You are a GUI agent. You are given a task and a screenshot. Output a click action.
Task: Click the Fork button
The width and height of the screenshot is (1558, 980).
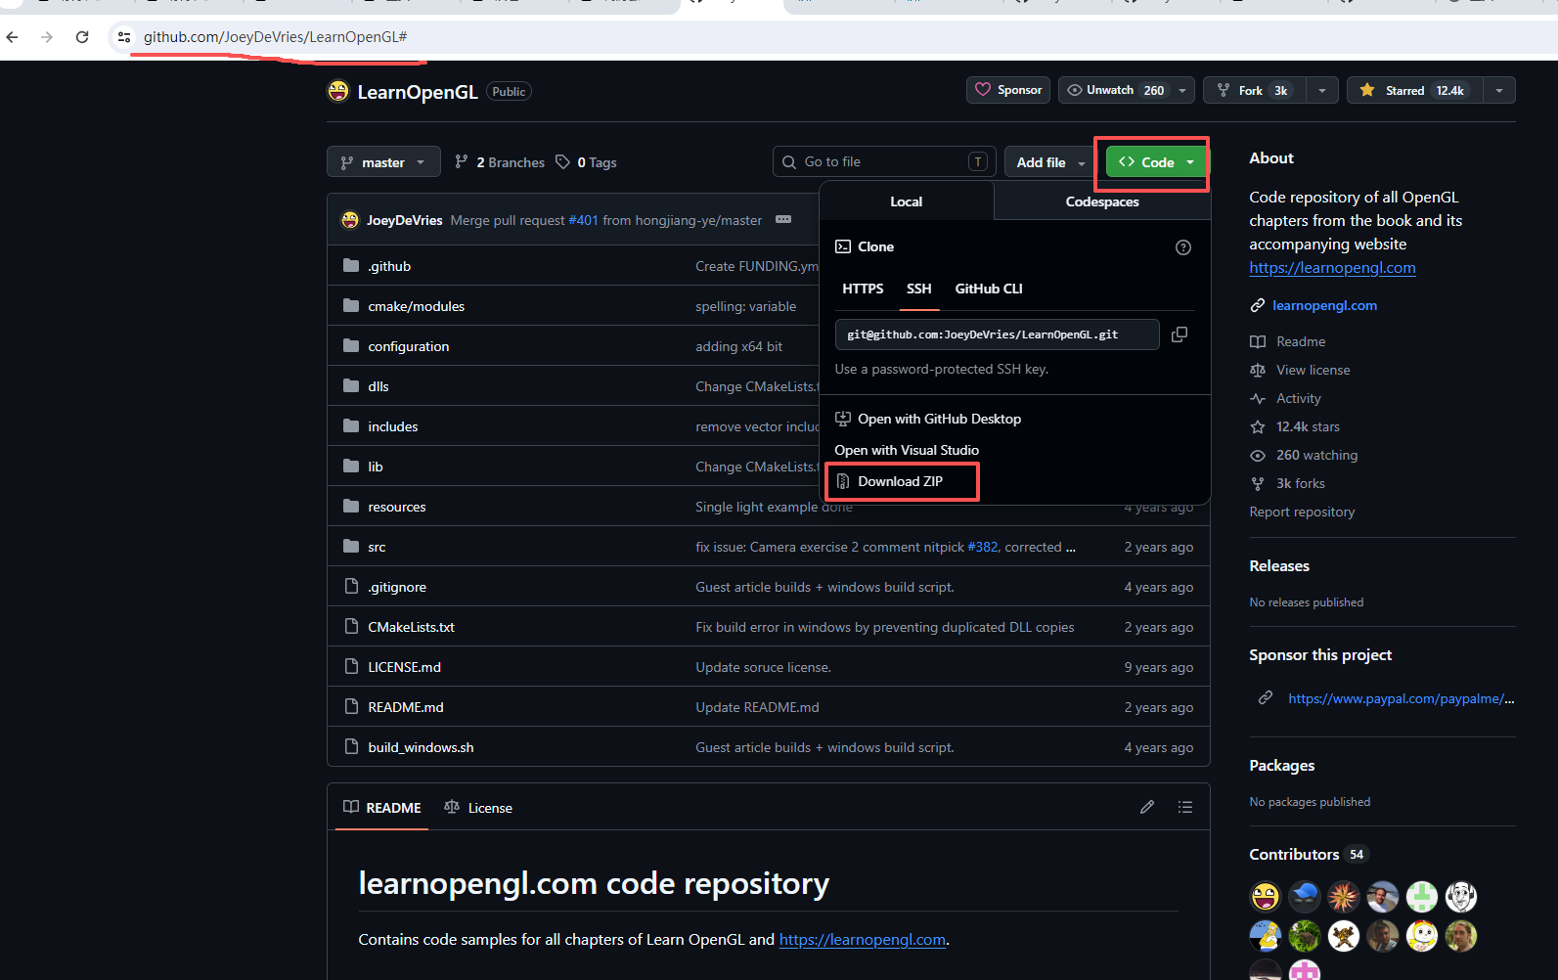pos(1255,90)
